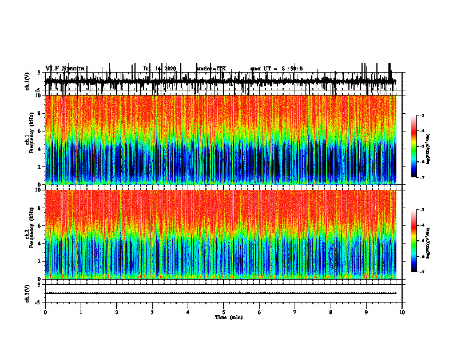The height and width of the screenshot is (350, 453).
Task: Select the "Time (min)" x-axis label
Action: tap(229, 317)
